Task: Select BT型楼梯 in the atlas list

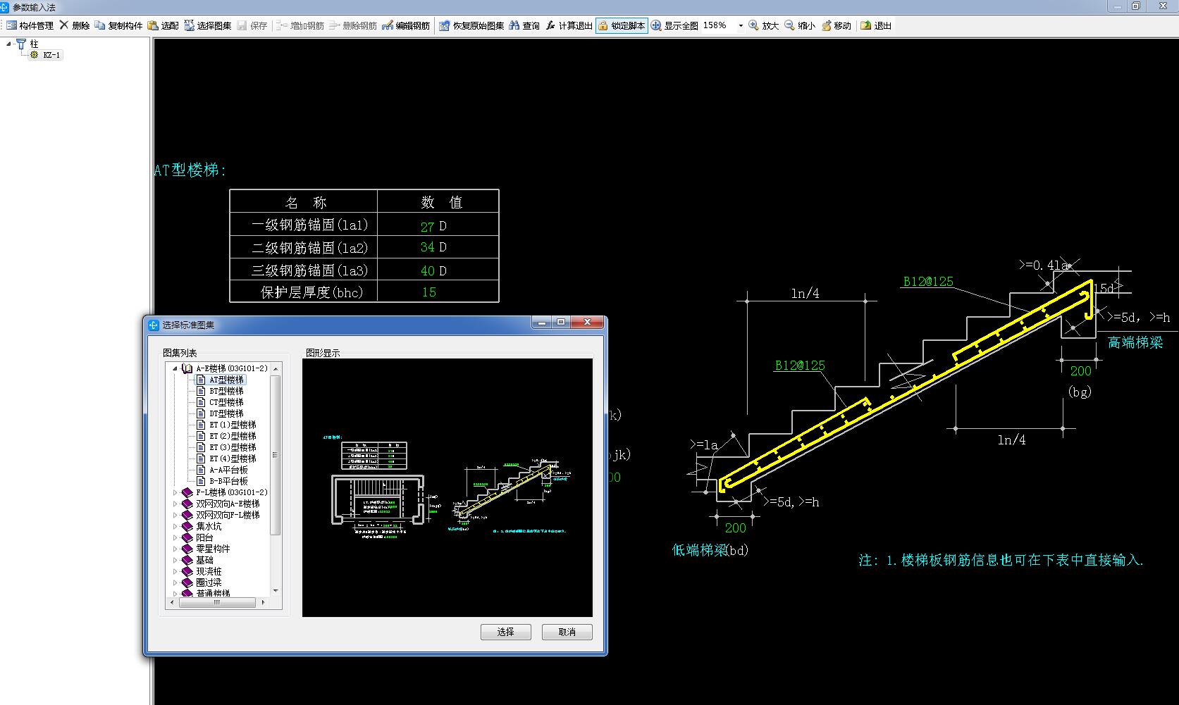Action: 226,391
